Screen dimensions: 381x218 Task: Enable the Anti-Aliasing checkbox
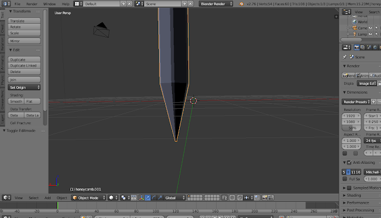click(x=349, y=163)
